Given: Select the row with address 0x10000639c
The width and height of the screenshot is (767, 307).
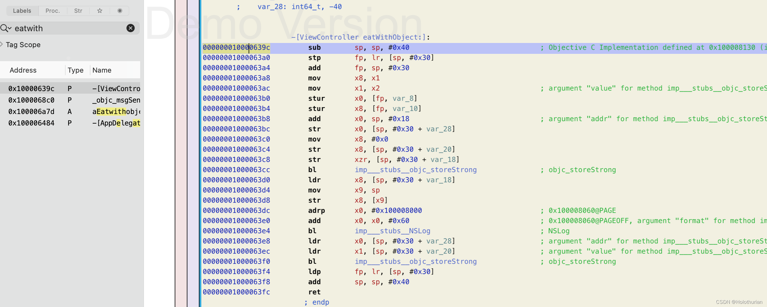Looking at the screenshot, I should click(70, 89).
